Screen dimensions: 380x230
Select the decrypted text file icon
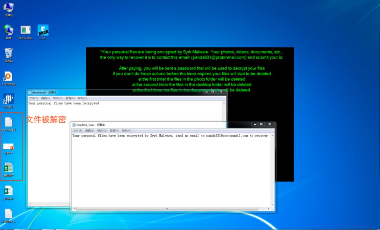coord(8,124)
